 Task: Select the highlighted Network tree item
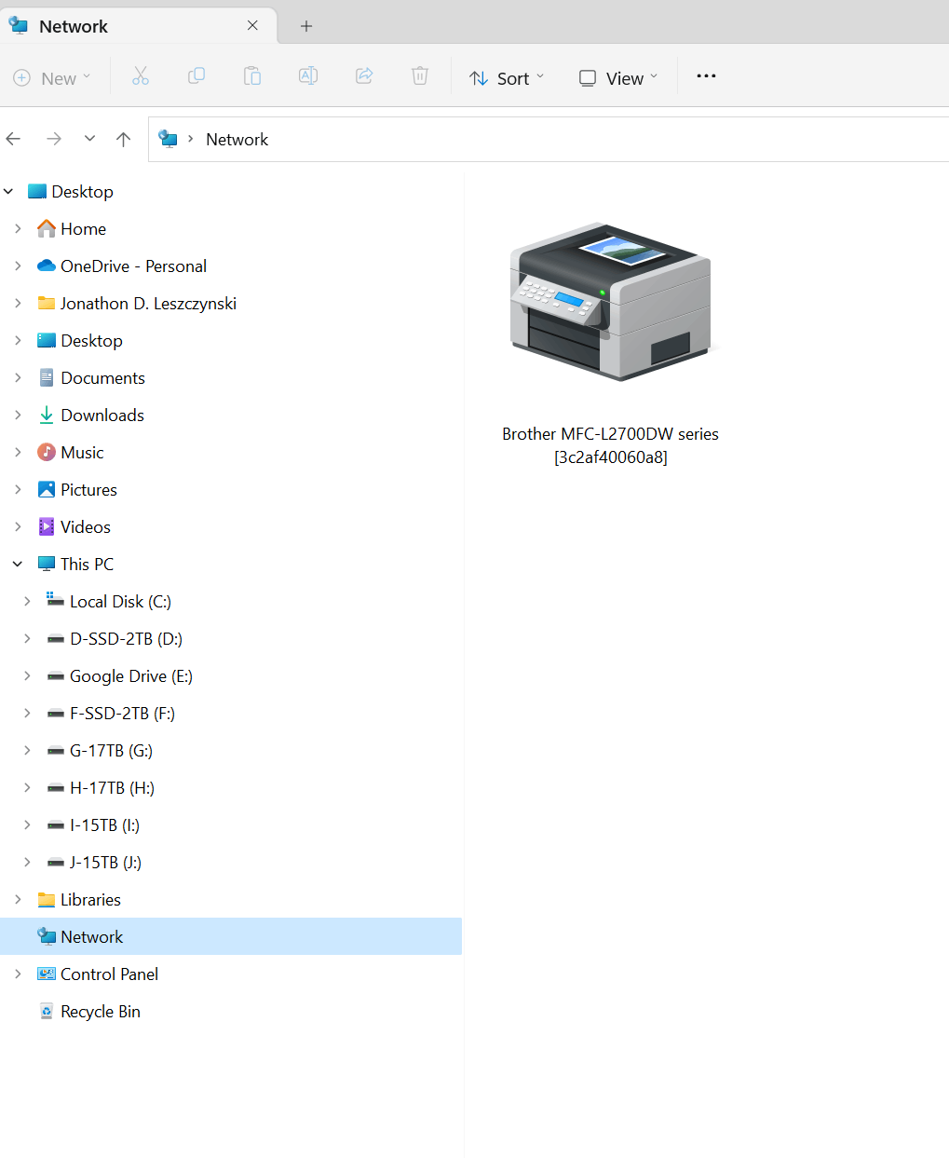tap(231, 936)
